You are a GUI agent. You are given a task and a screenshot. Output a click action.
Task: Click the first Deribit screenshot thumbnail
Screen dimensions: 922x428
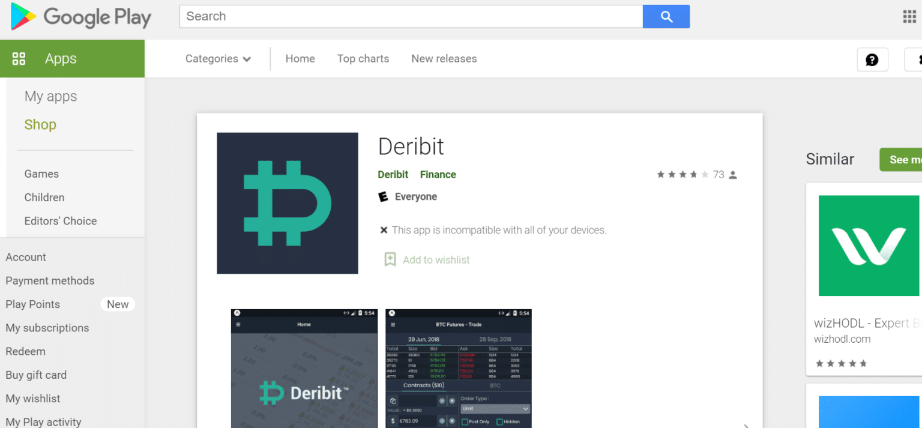tap(304, 368)
